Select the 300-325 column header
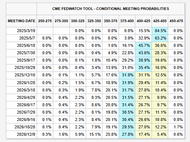This screenshot has width=190, height=142. (x=78, y=21)
